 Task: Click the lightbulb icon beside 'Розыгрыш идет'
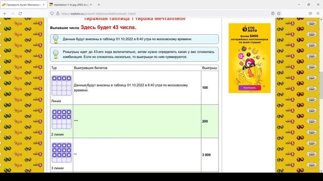tap(56, 54)
